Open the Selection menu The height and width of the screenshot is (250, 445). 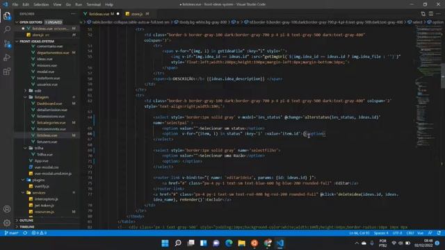(41, 5)
